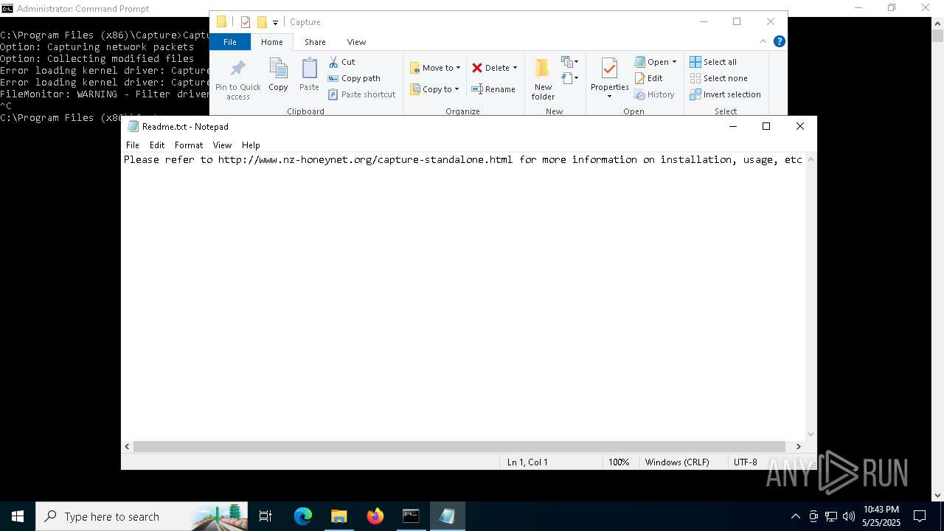Click the Properties checkmark icon
Viewport: 944px width, 531px height.
[x=609, y=69]
